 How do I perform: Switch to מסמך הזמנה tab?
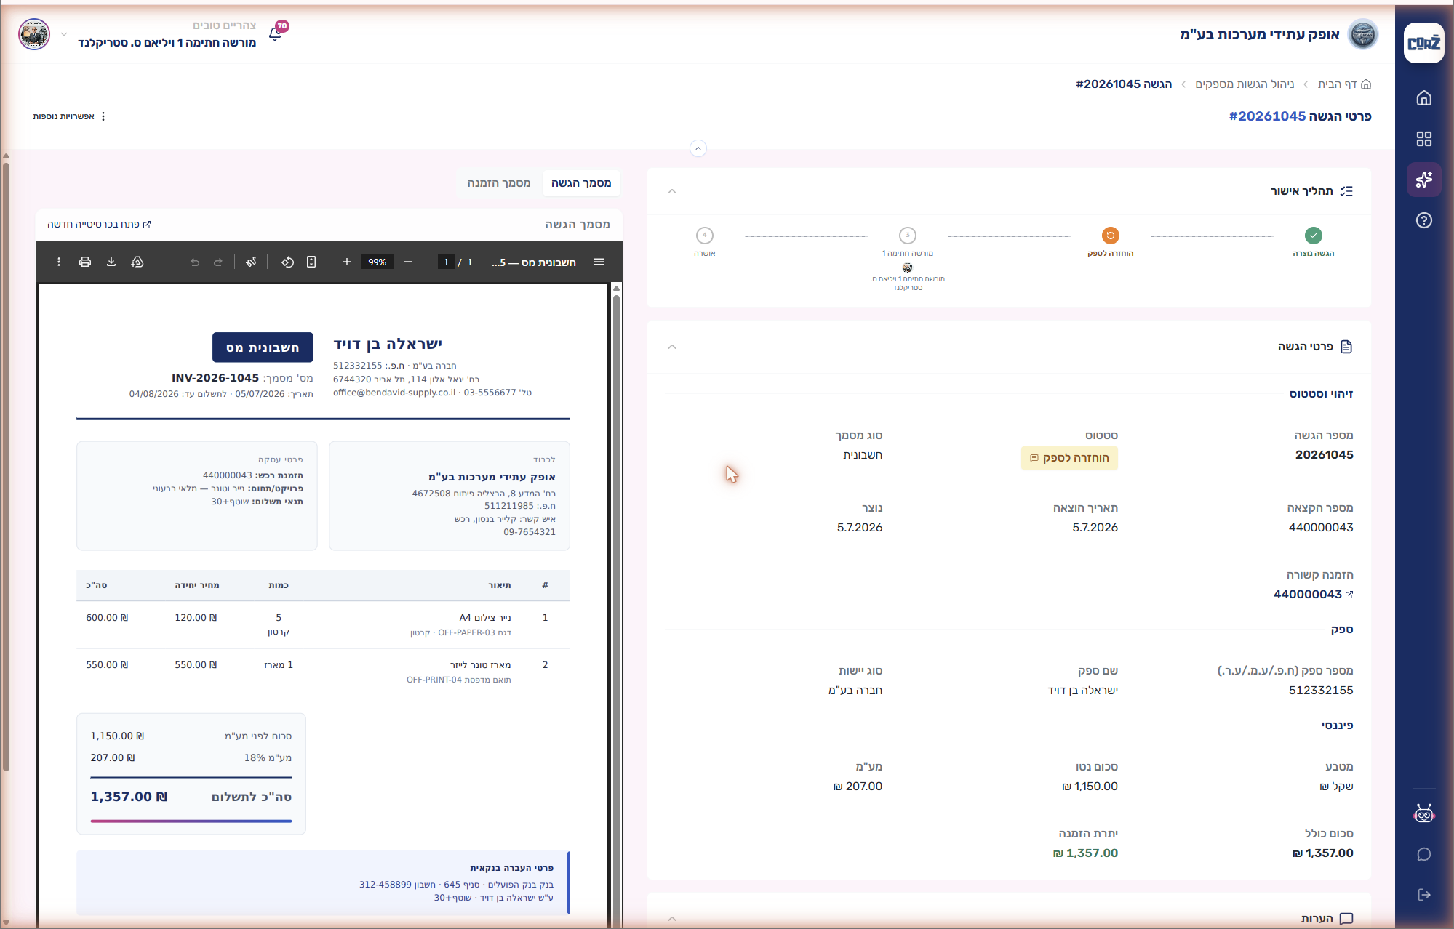[498, 183]
